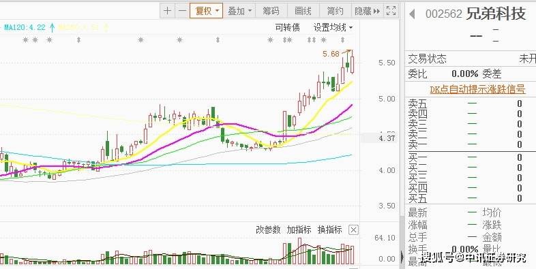Click 改参数 to change parameters
The image size is (536, 269).
coord(268,230)
